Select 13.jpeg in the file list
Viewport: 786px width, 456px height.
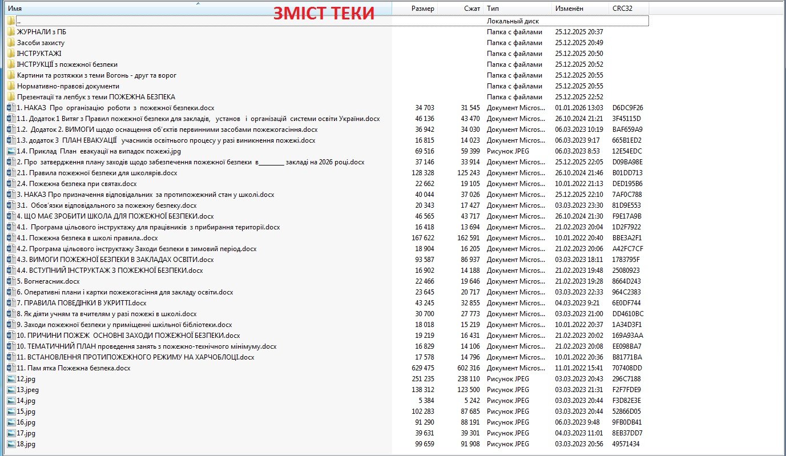click(27, 390)
